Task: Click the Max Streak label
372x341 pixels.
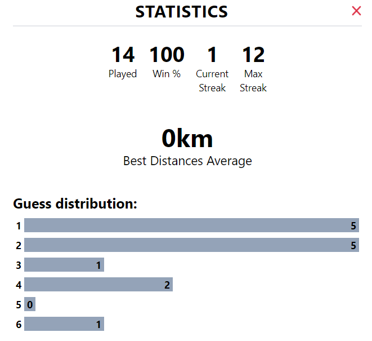Action: (253, 81)
